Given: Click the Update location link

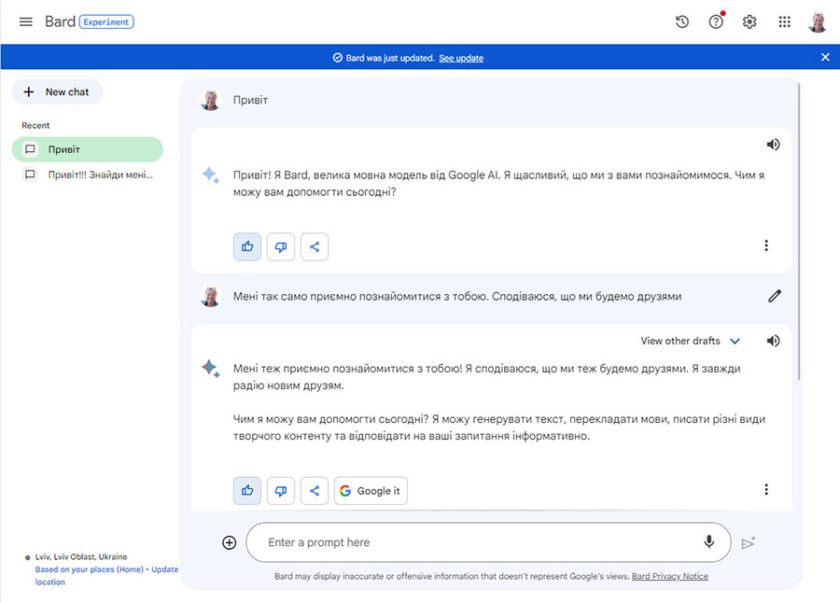Looking at the screenshot, I should pos(164,569).
